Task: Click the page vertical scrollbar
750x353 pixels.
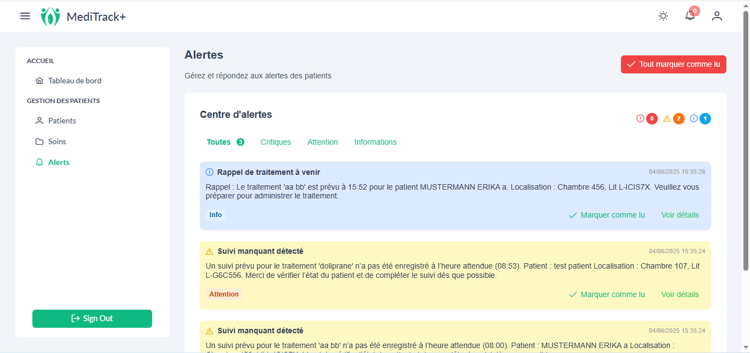Action: (746, 140)
